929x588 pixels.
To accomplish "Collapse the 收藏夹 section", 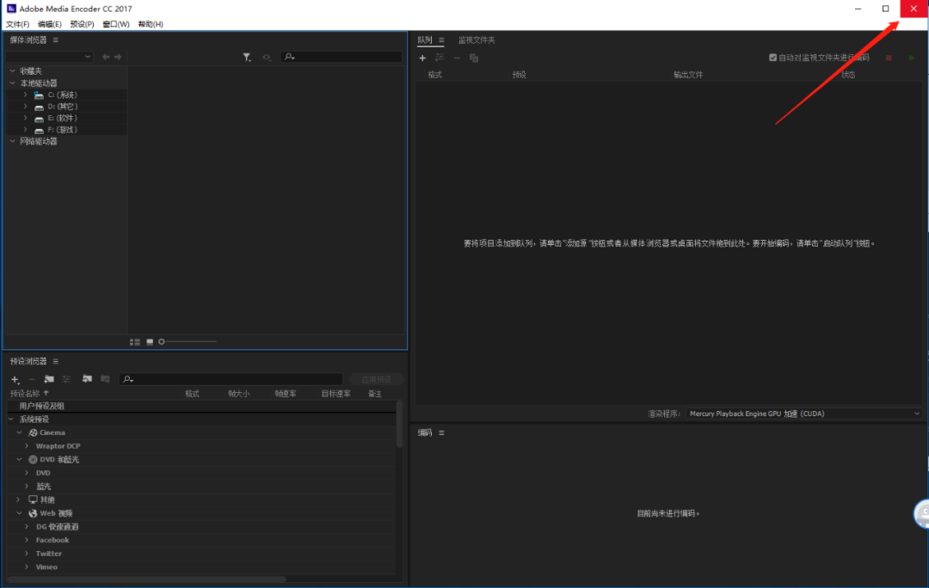I will click(12, 71).
